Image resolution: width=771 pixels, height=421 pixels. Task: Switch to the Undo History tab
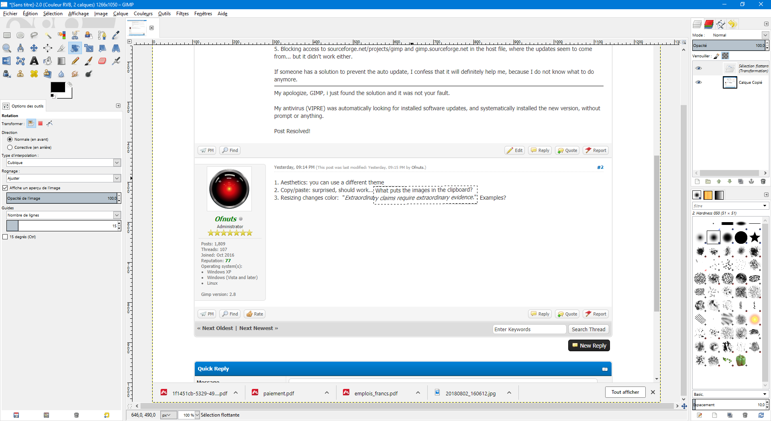pyautogui.click(x=732, y=24)
